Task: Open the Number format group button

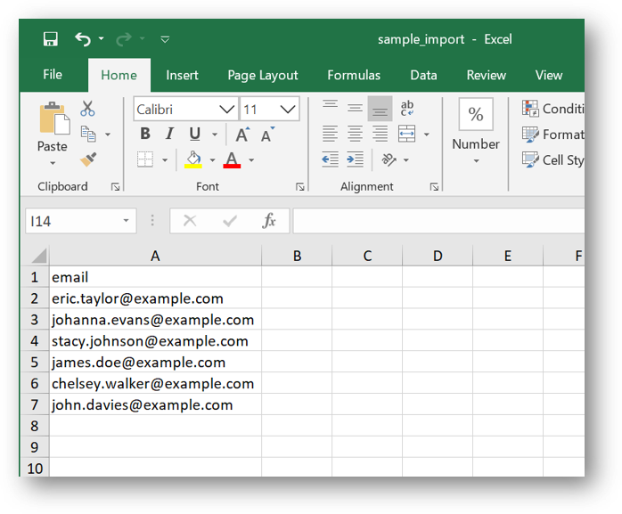Action: [476, 131]
